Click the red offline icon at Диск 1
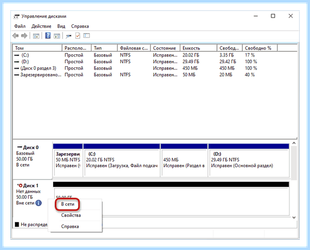Viewport: 310px width, 250px height. tap(20, 186)
